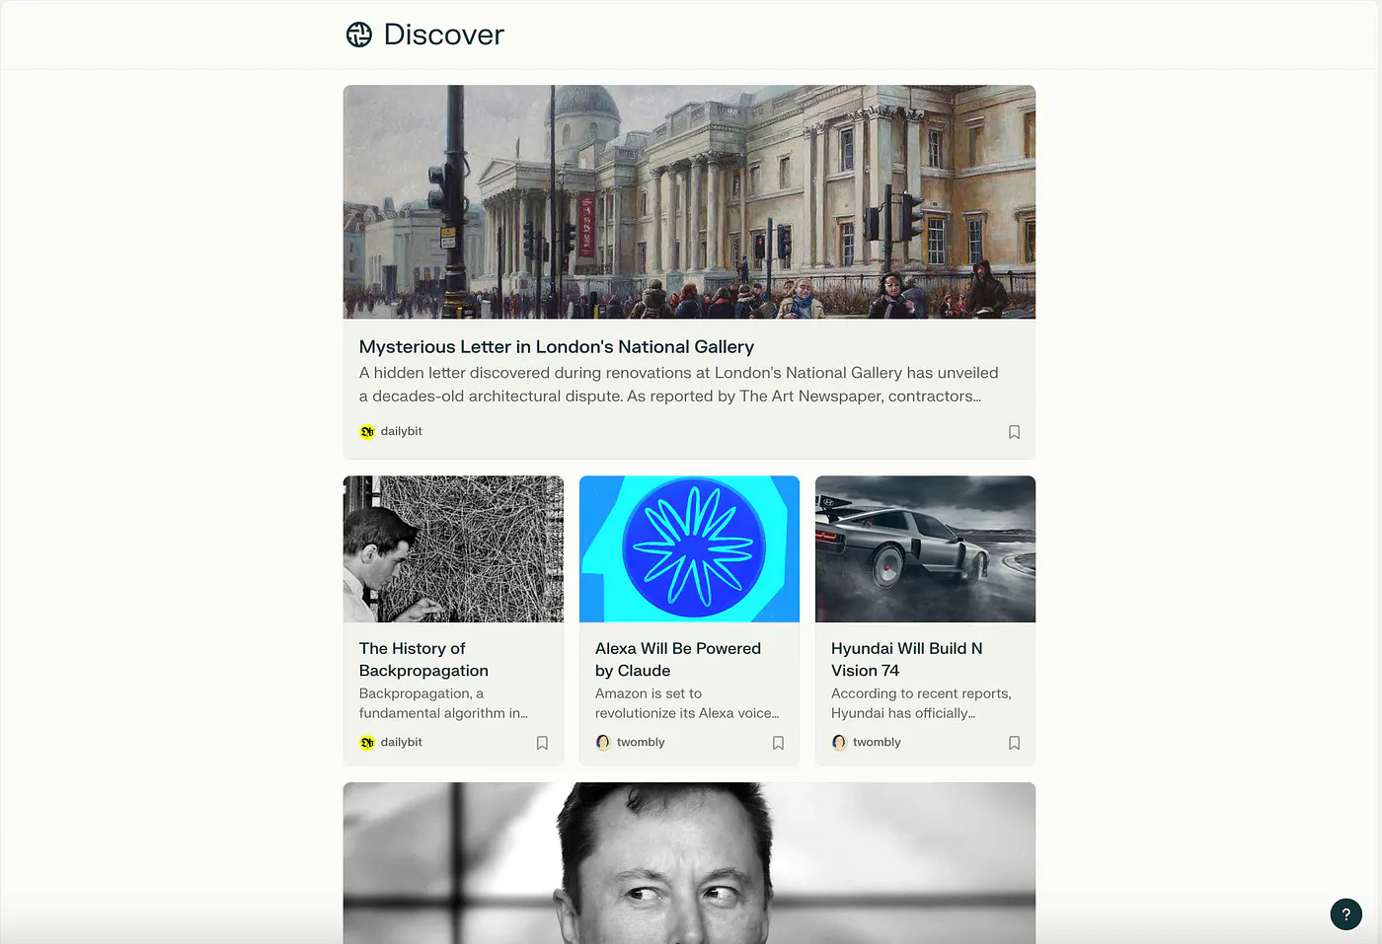The image size is (1382, 944).
Task: Click the Discover globe icon in header
Action: (x=359, y=35)
